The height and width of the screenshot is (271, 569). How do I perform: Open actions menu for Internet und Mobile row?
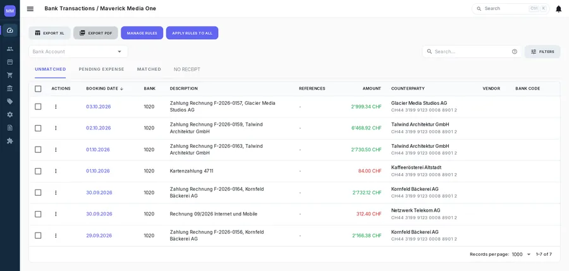pos(56,214)
